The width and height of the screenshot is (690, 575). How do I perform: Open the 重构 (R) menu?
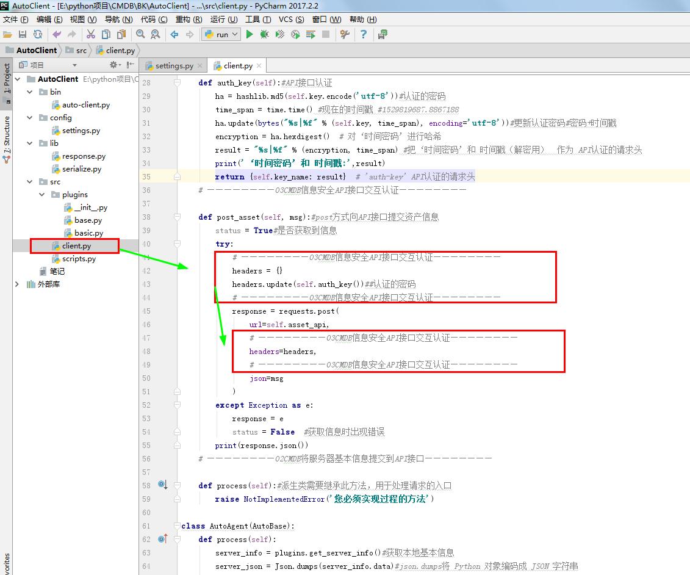(x=189, y=20)
